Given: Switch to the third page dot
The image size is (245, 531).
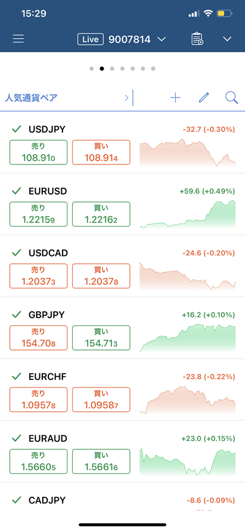Looking at the screenshot, I should click(x=112, y=69).
